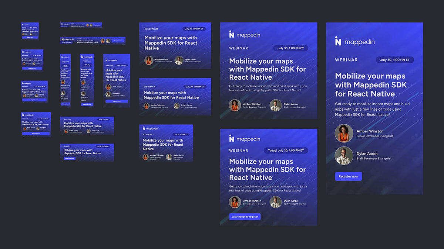This screenshot has width=444, height=249.
Task: Click Register now in the thinnest leaderboard strip
Action: (x=97, y=25)
